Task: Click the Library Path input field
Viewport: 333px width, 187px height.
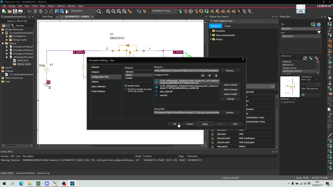Action: tap(187, 112)
